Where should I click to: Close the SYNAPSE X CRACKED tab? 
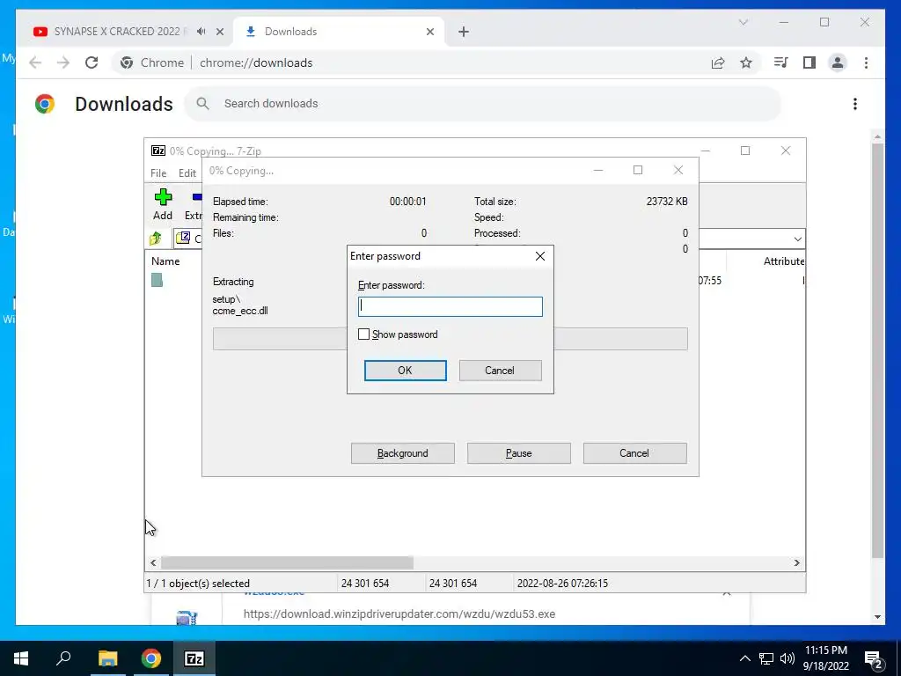tap(219, 32)
